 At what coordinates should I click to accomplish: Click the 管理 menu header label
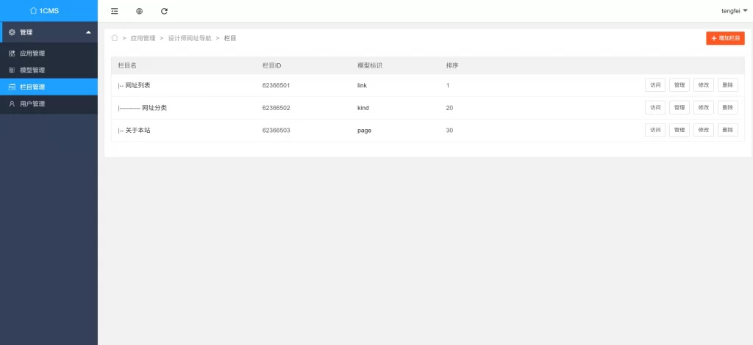[x=26, y=32]
